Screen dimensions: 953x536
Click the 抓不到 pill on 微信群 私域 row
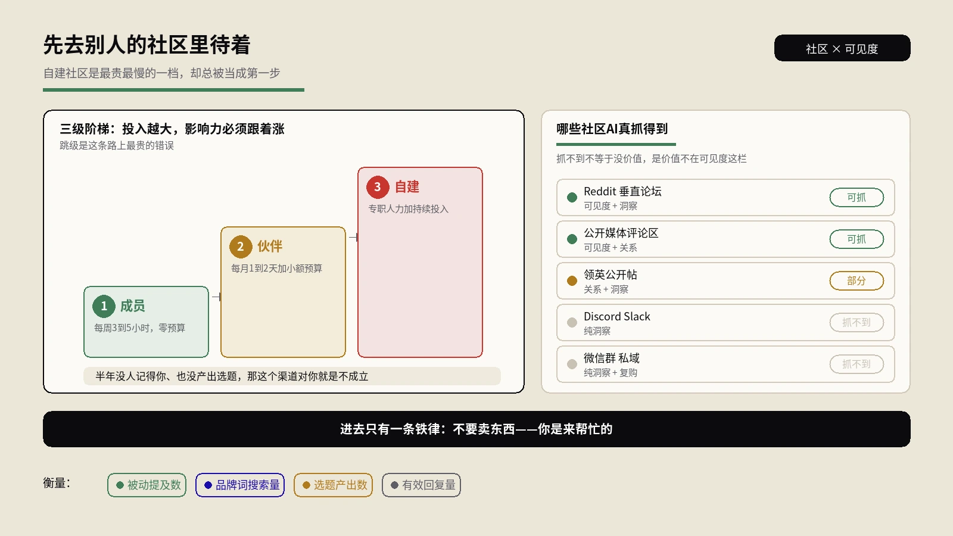[857, 364]
